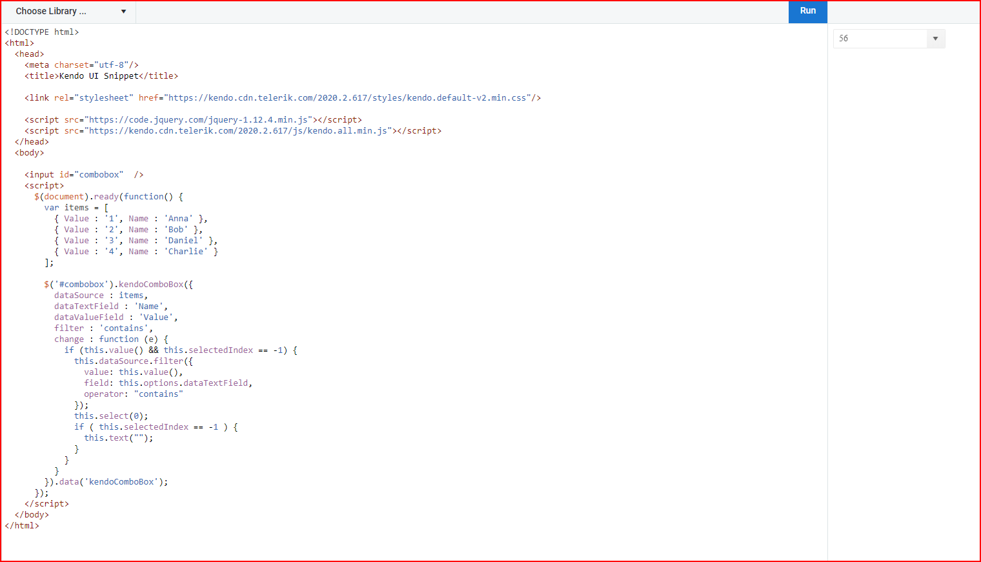This screenshot has height=562, width=981.
Task: Click the this.dataSource.filter({ line
Action: coord(134,361)
